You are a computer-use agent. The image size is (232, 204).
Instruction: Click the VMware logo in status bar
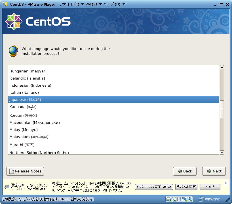pyautogui.click(x=210, y=199)
